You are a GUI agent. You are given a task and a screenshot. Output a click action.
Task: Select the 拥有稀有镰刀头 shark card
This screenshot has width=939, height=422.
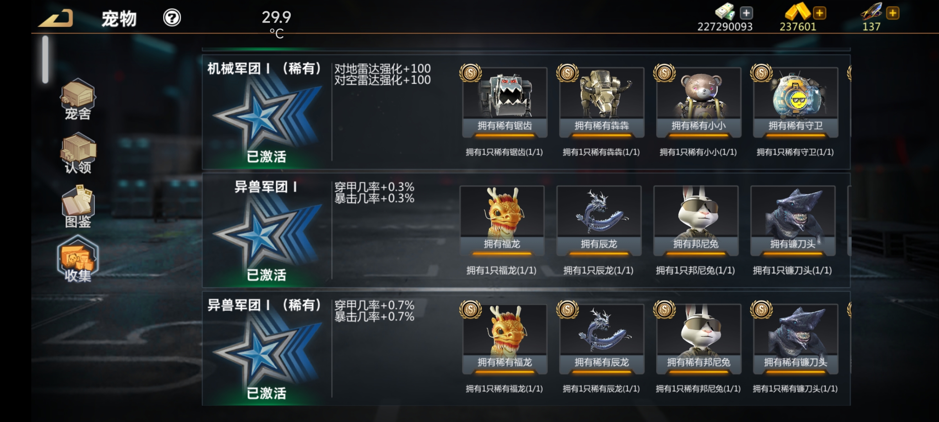pyautogui.click(x=795, y=339)
